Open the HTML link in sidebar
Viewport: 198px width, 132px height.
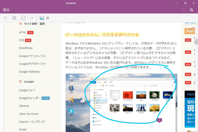point(22,32)
